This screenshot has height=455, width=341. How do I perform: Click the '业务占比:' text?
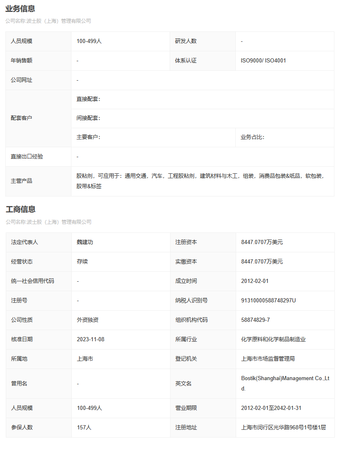click(252, 137)
